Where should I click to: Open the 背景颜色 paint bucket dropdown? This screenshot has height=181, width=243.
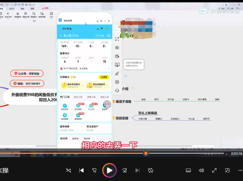[18, 15]
